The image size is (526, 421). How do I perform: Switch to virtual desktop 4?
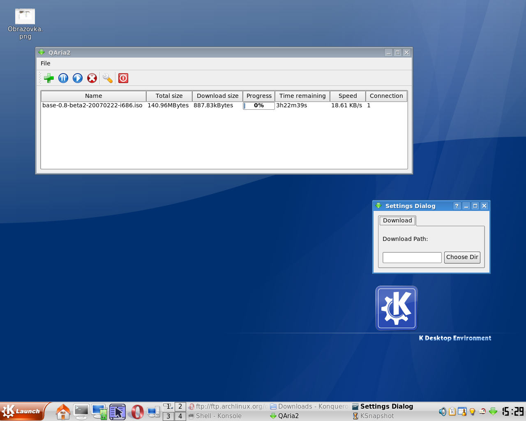pos(180,416)
